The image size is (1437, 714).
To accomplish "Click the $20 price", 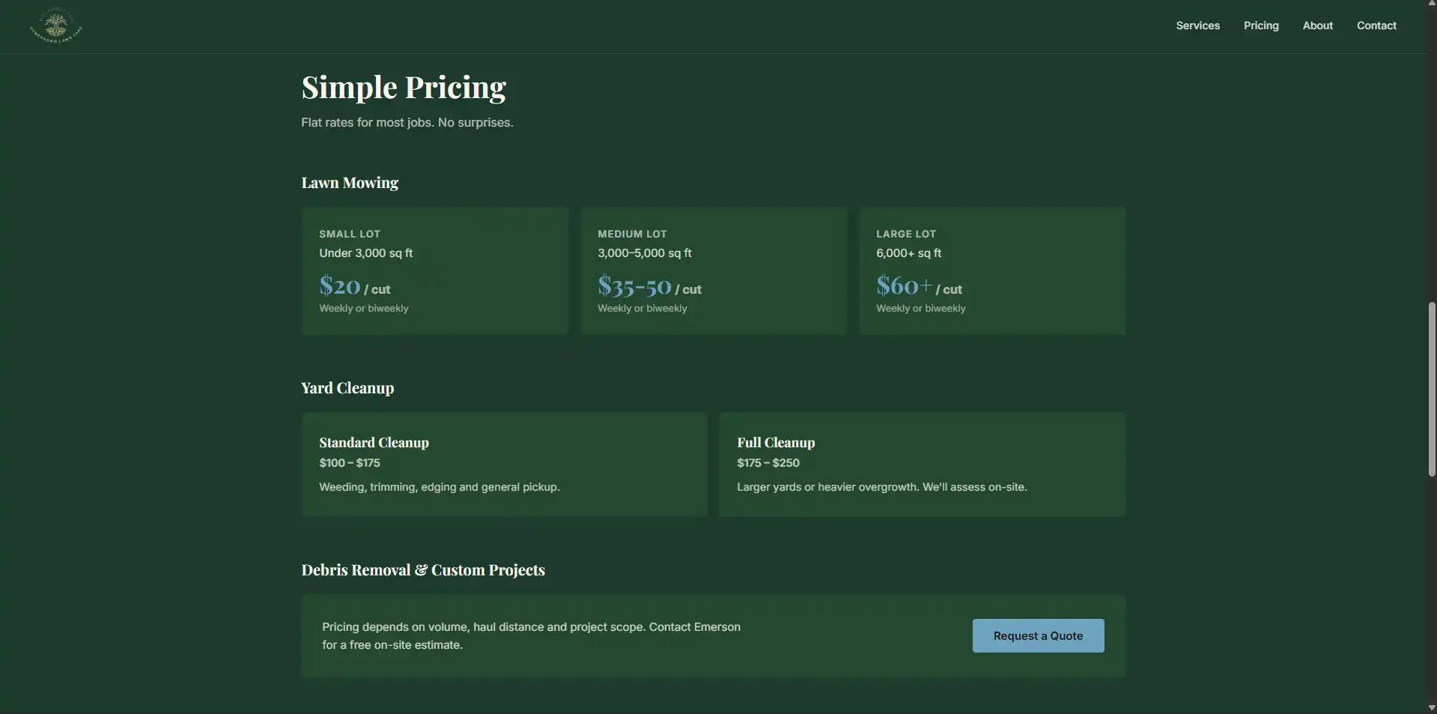I will pos(340,285).
